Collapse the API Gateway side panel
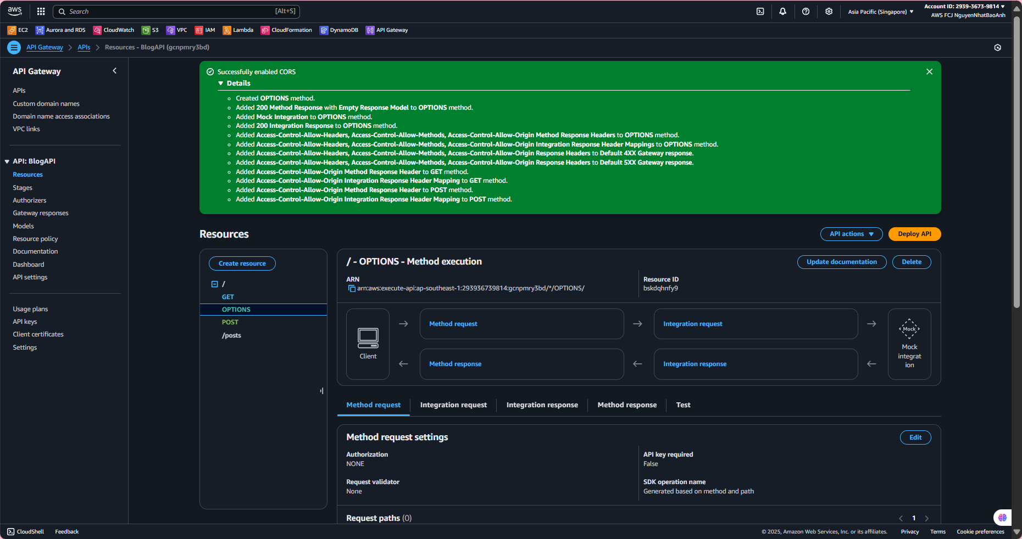Viewport: 1022px width, 539px height. (114, 71)
